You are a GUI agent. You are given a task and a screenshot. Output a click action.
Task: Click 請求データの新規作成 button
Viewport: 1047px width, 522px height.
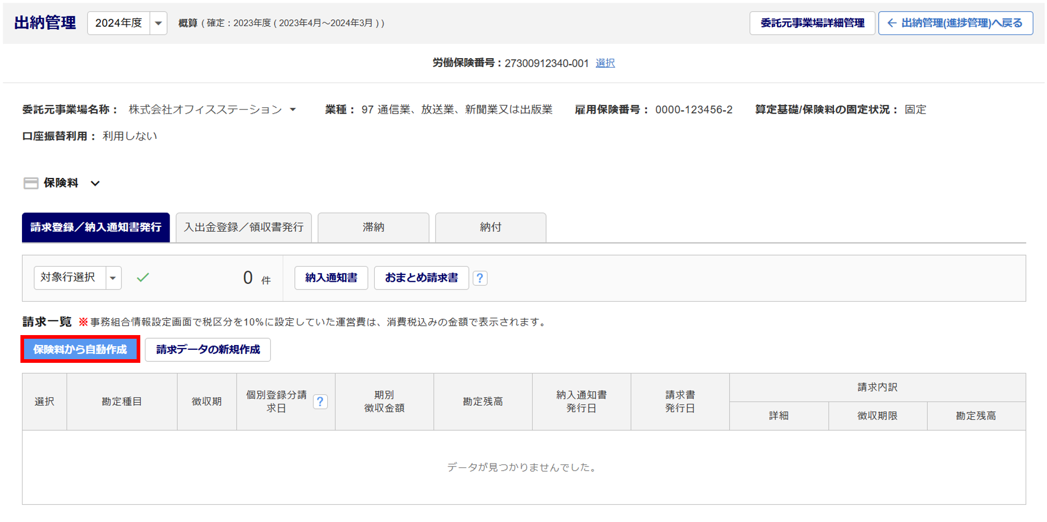point(208,349)
